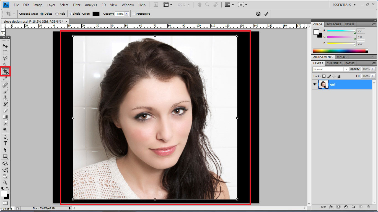Select the Magic Wand tool
Screen dimensions: 378x212
pyautogui.click(x=5, y=65)
